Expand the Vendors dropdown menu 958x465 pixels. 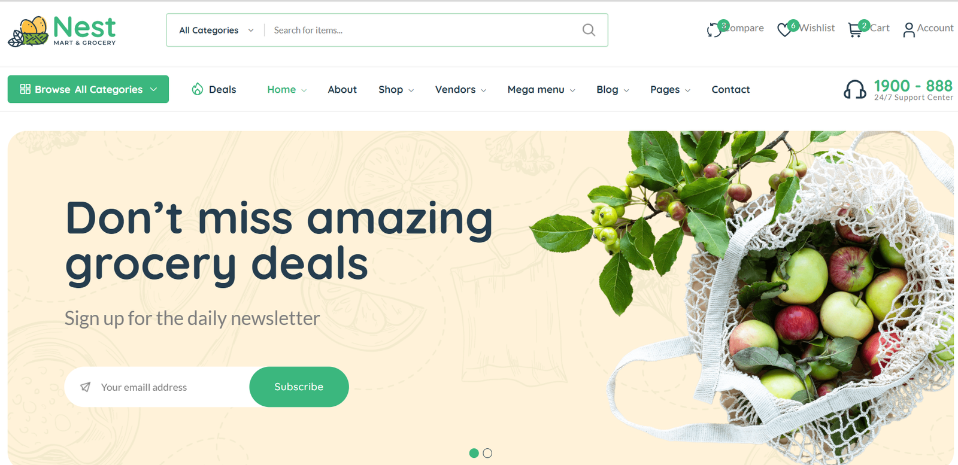[460, 89]
